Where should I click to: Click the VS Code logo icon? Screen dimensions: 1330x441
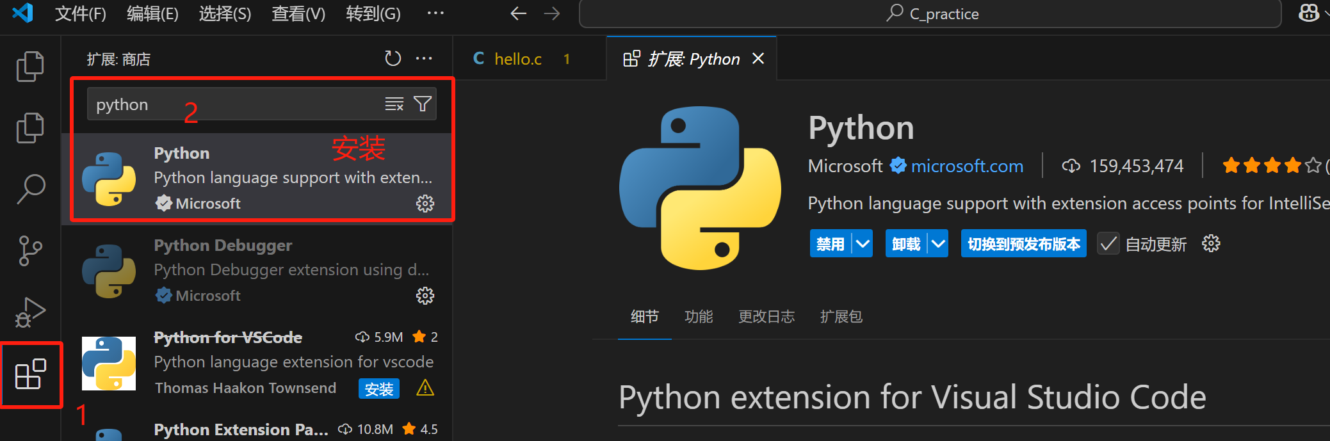(x=23, y=13)
